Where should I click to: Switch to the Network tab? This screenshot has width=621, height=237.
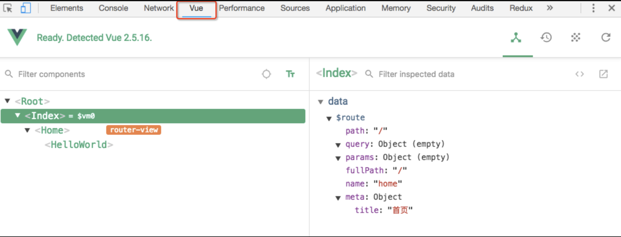click(159, 8)
